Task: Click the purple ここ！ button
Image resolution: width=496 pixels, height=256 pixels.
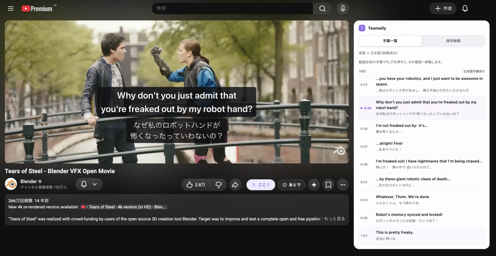Action: pyautogui.click(x=261, y=185)
